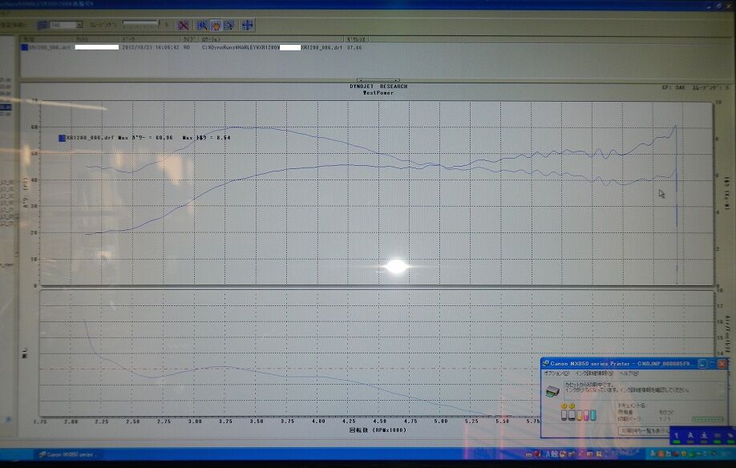Click the blue grid icon beside the correction dropdown

pyautogui.click(x=42, y=25)
